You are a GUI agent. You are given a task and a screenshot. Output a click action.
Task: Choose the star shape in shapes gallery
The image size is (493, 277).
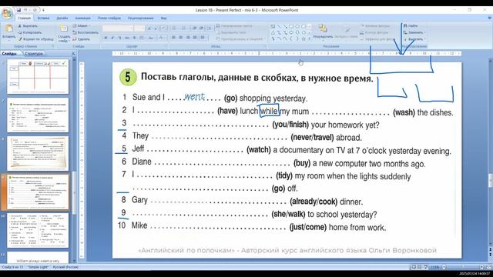pyautogui.click(x=304, y=38)
